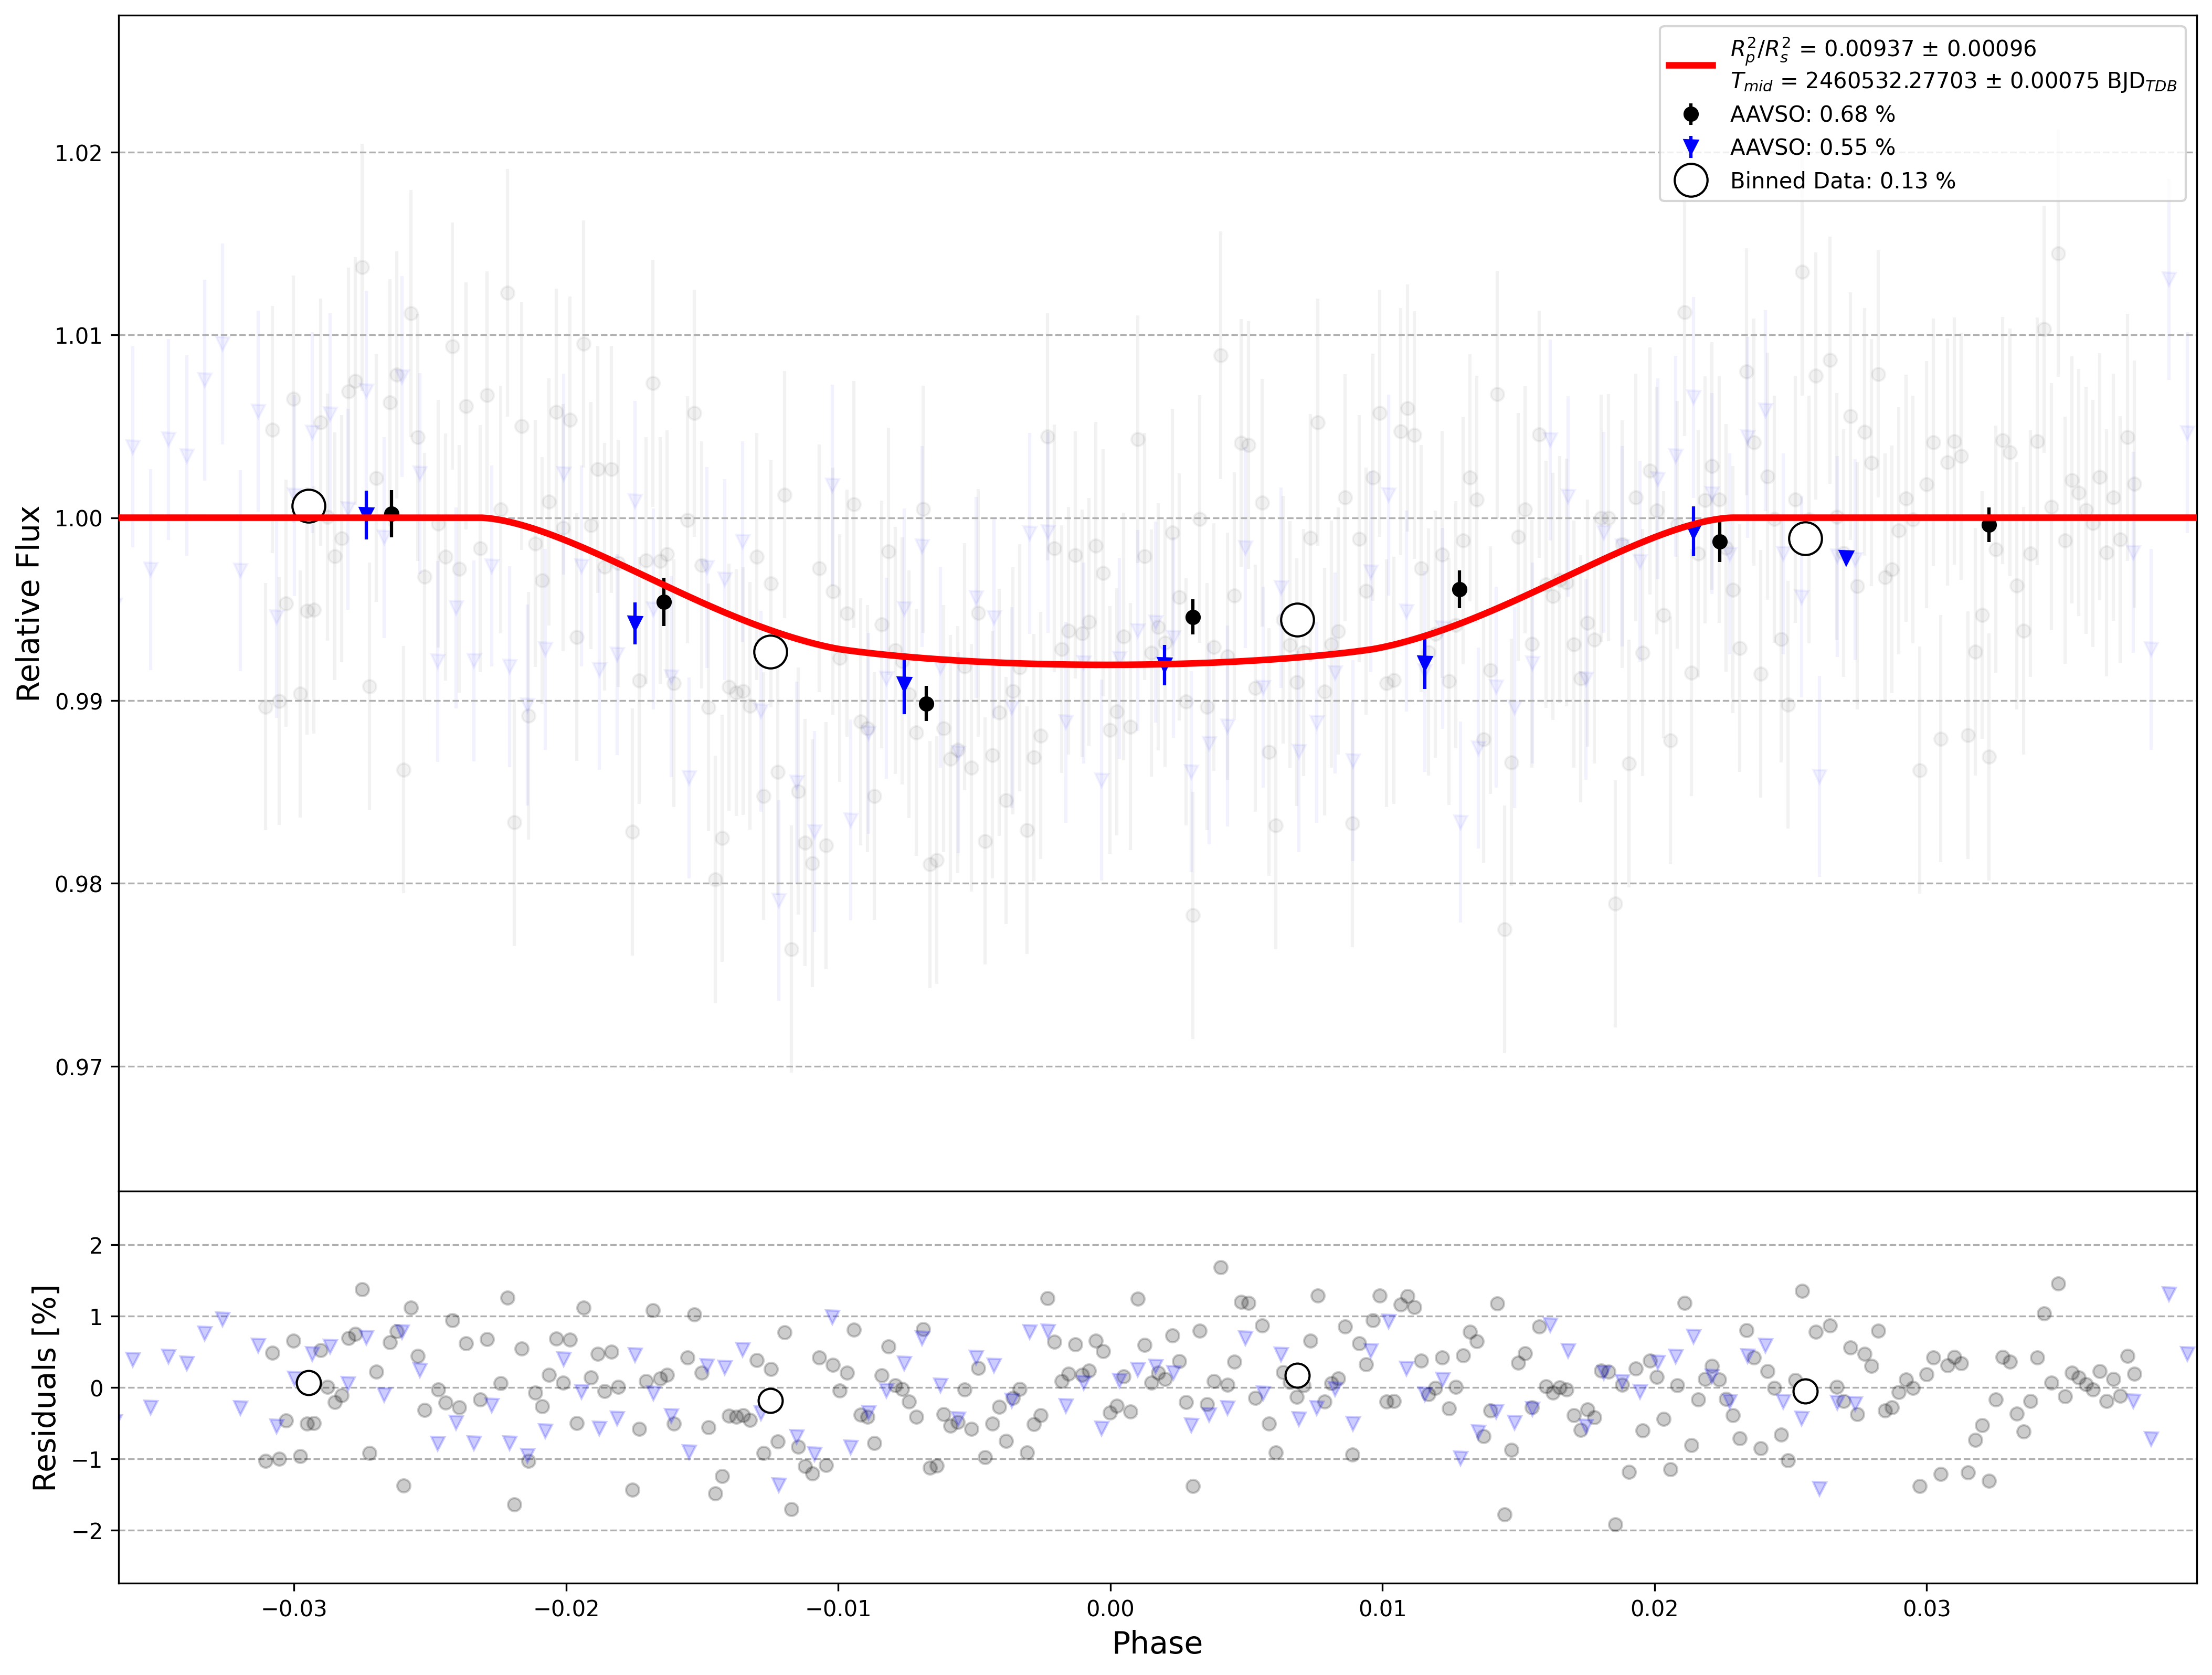Image resolution: width=2212 pixels, height=1675 pixels.
Task: Select the 'Binned Data: 0.13 %' legend label
Action: pos(1842,181)
